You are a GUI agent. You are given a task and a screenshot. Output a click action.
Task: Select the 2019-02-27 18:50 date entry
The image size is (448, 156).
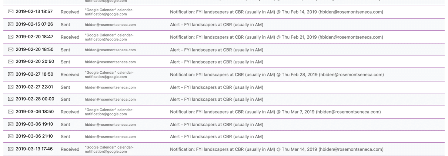[x=34, y=74]
